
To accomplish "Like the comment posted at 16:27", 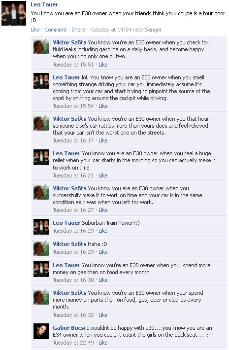I will (x=103, y=210).
